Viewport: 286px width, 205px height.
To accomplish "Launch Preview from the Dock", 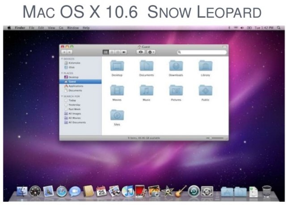I will point(114,191).
